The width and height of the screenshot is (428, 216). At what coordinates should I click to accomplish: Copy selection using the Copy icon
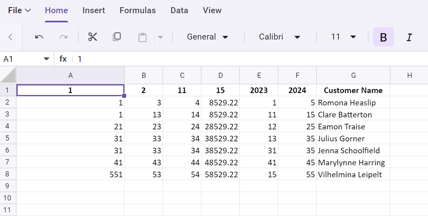[x=117, y=37]
